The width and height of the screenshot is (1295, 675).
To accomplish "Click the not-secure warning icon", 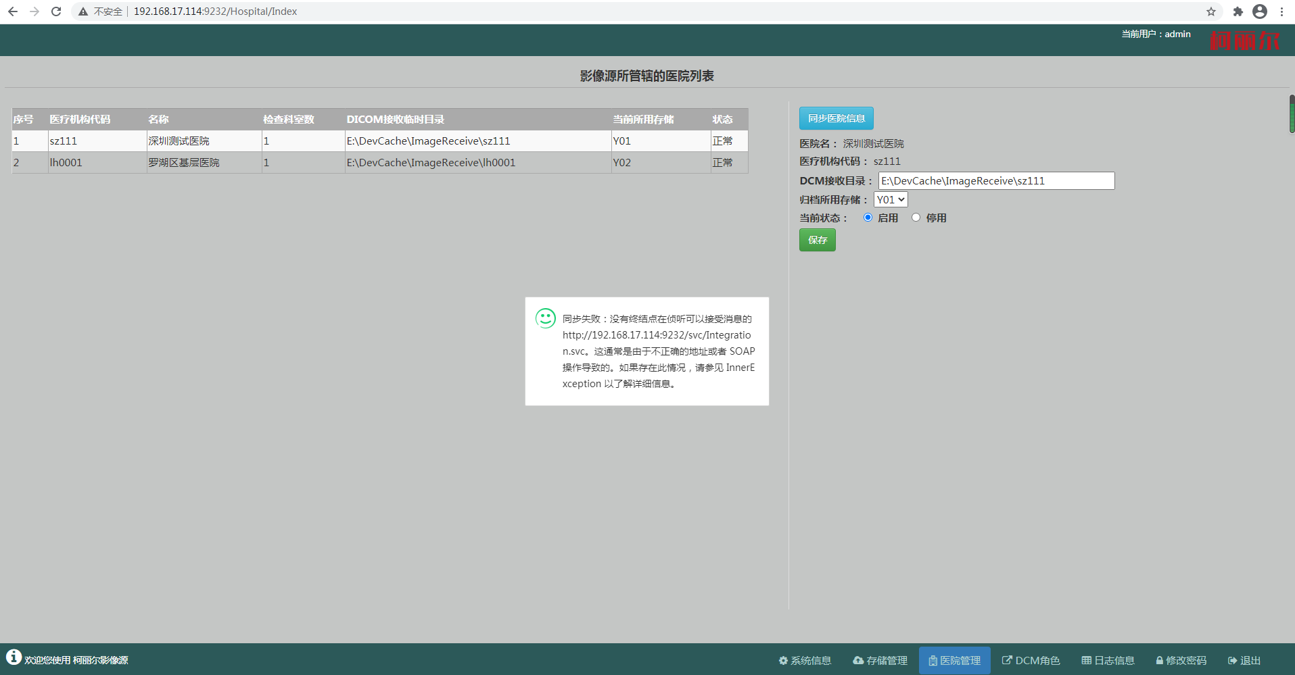I will pos(83,11).
